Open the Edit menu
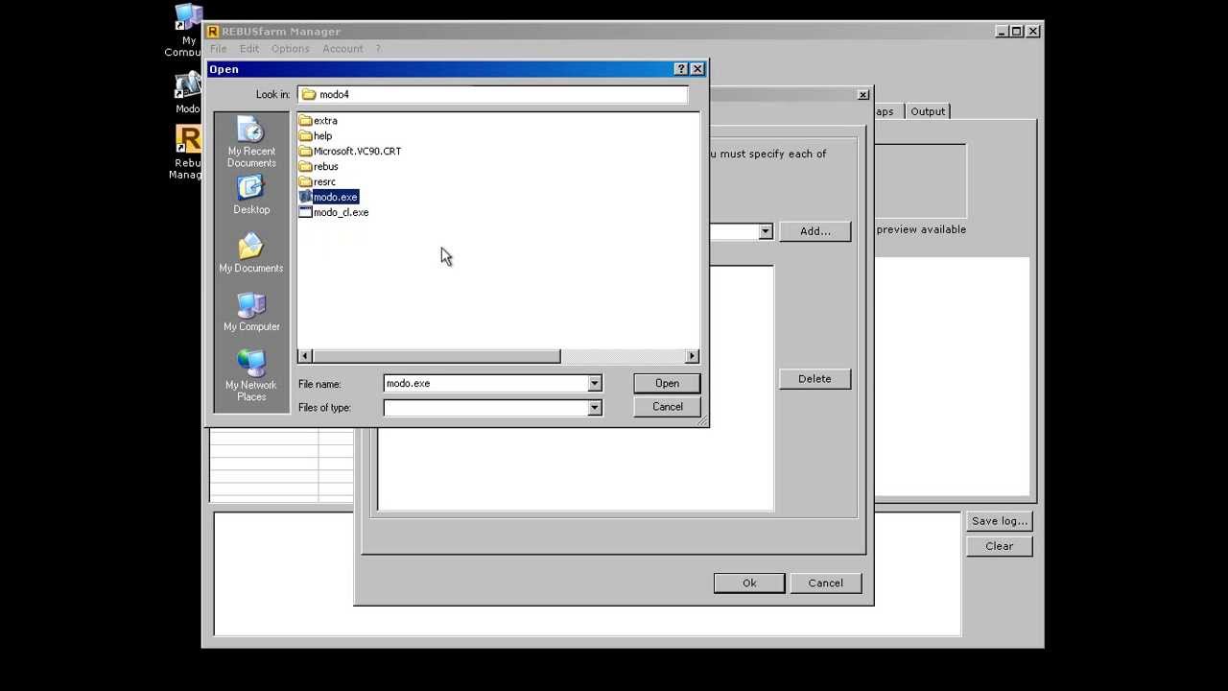The height and width of the screenshot is (691, 1228). (x=249, y=49)
